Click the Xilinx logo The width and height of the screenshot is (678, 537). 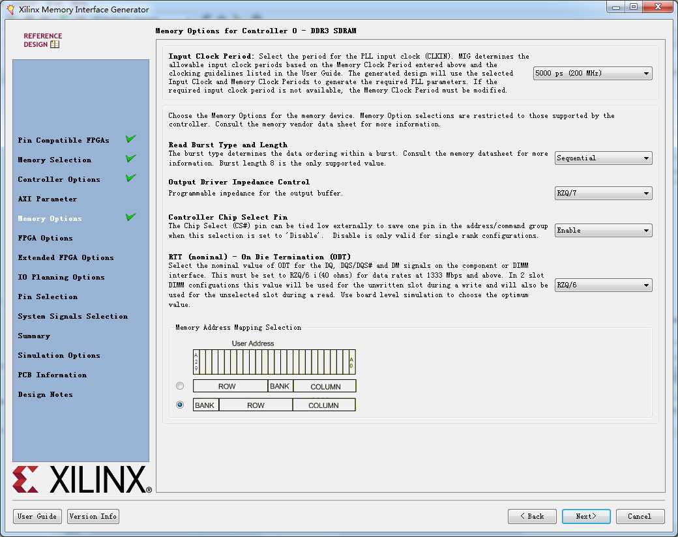pos(82,479)
